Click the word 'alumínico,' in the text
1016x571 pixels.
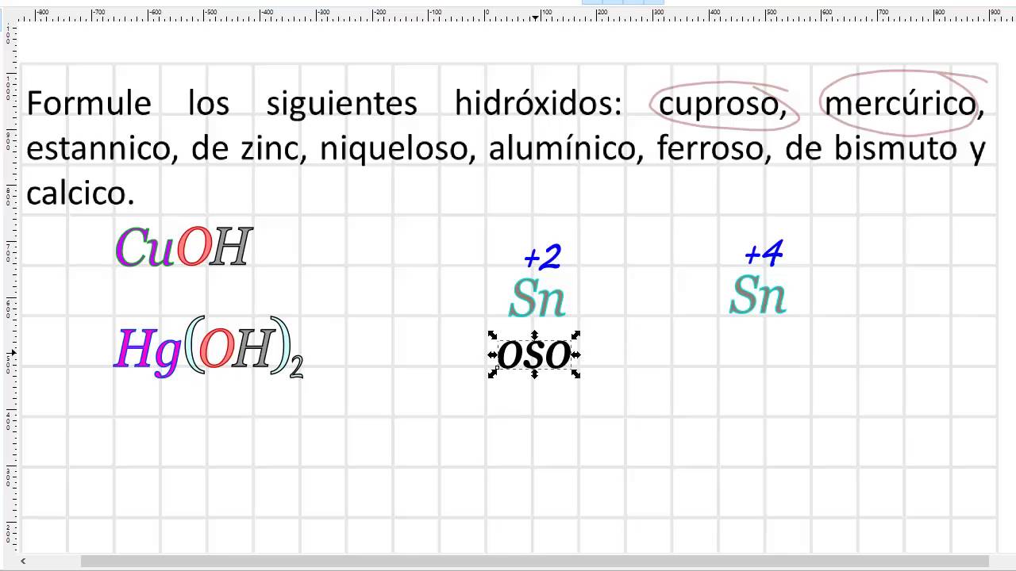(x=566, y=148)
